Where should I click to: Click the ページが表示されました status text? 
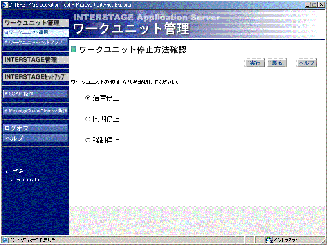tap(33, 240)
